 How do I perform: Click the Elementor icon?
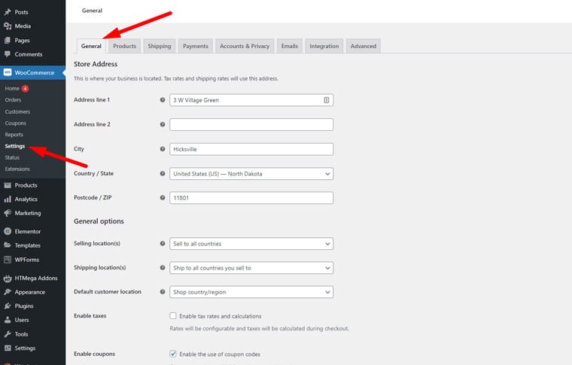click(8, 231)
